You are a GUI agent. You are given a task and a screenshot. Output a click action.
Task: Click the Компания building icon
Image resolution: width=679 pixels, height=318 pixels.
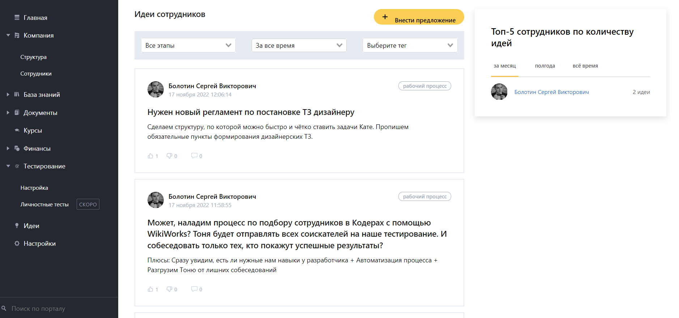tap(17, 35)
